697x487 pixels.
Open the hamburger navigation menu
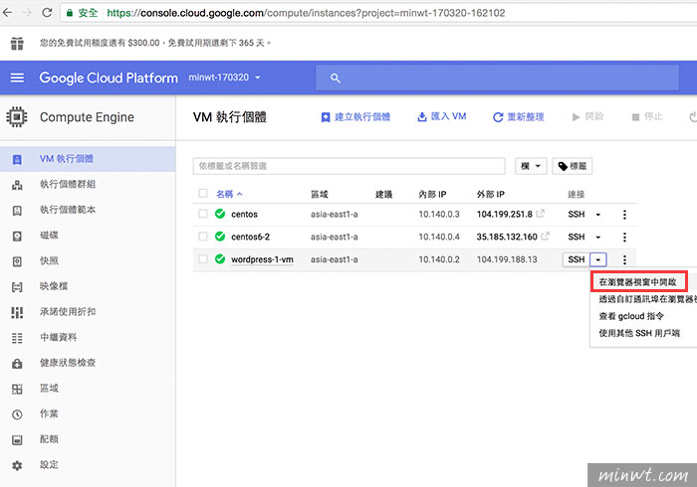click(x=17, y=78)
